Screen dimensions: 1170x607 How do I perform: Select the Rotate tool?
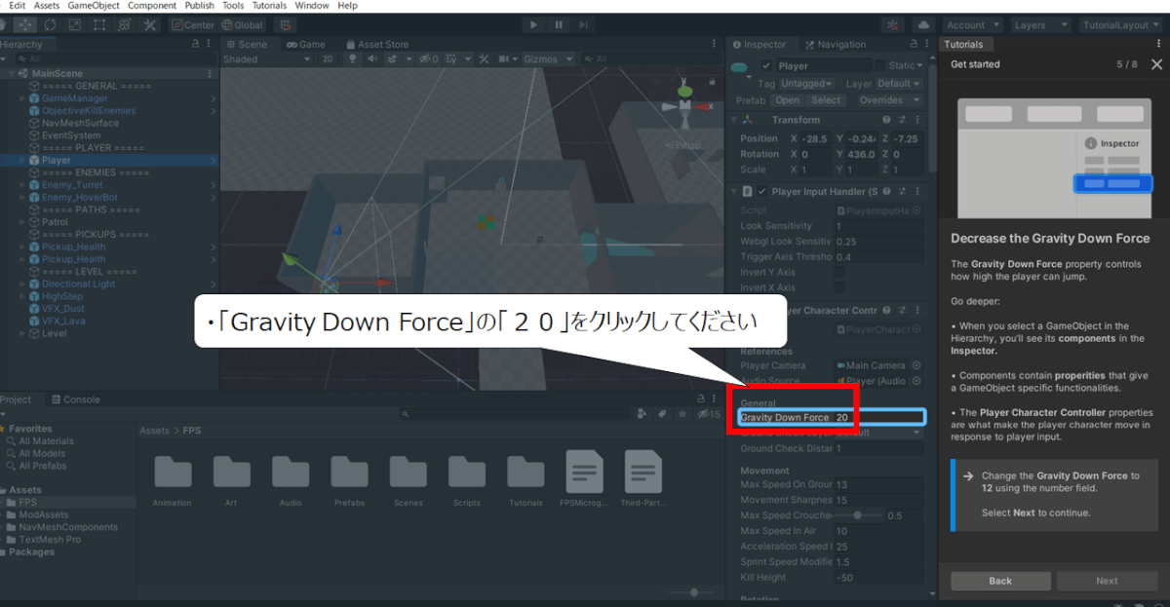[x=50, y=24]
